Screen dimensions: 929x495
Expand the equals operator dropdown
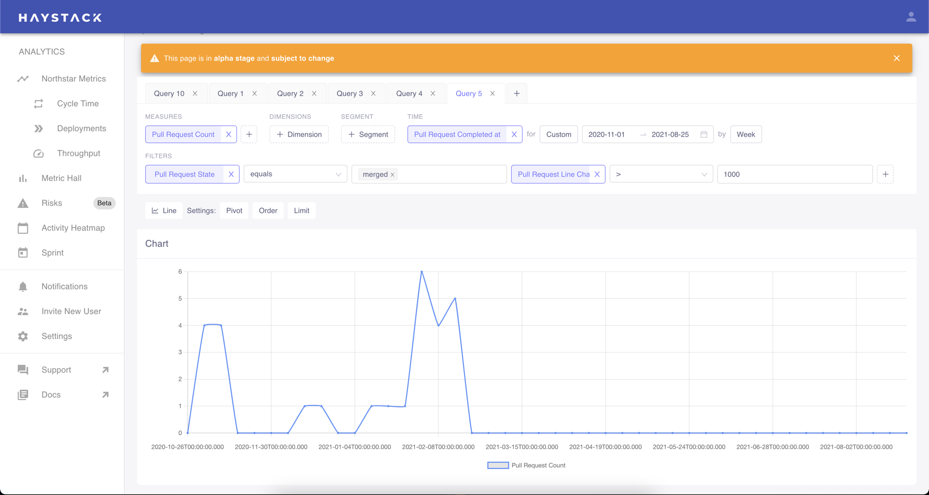tap(295, 174)
